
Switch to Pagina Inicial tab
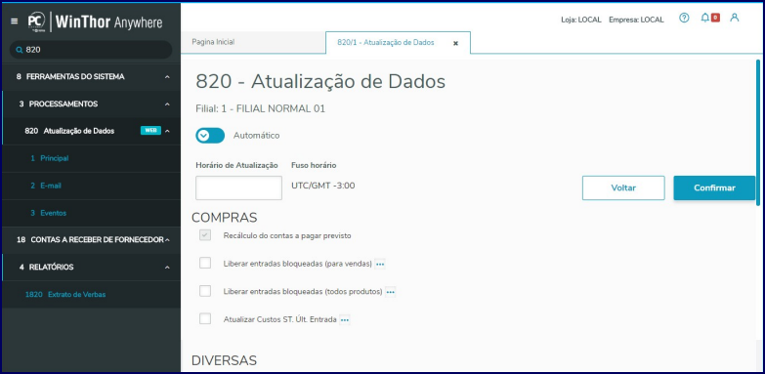click(x=253, y=42)
